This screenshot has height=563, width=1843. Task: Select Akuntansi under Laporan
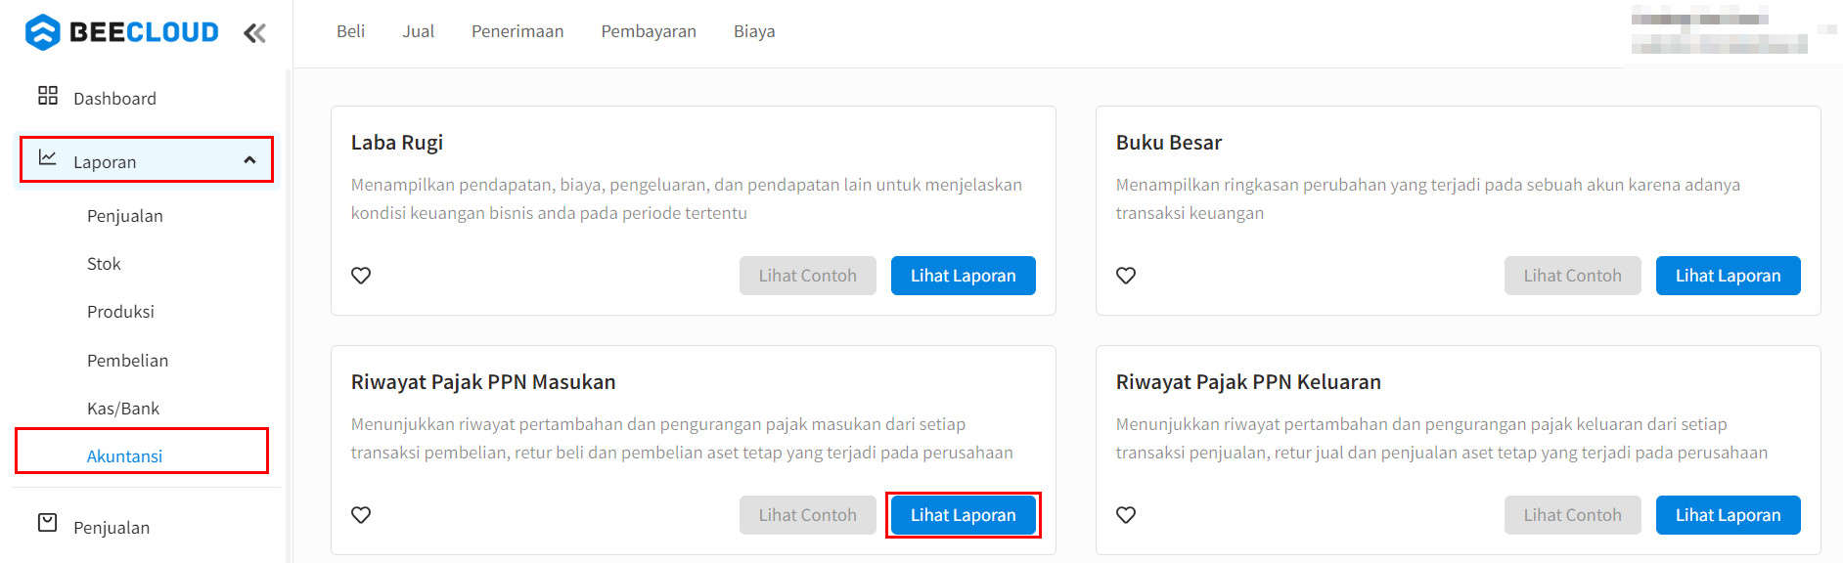click(124, 456)
